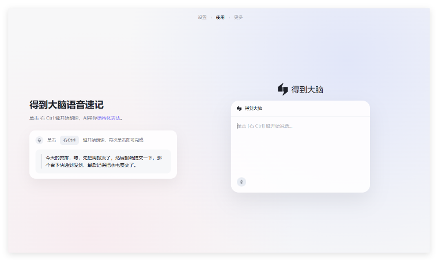Start recording with the card microphone button
This screenshot has width=438, height=261.
click(x=241, y=182)
